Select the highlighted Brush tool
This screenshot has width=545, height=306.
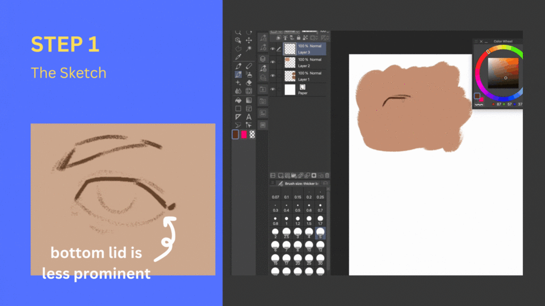coord(238,74)
